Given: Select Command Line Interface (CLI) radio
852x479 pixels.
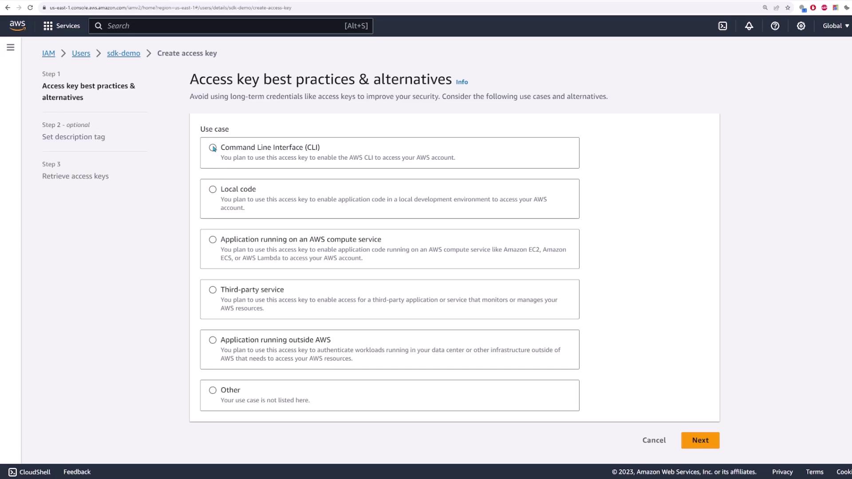Looking at the screenshot, I should [x=213, y=148].
